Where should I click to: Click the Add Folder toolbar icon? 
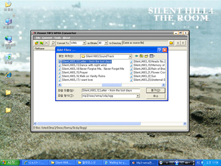[41, 43]
